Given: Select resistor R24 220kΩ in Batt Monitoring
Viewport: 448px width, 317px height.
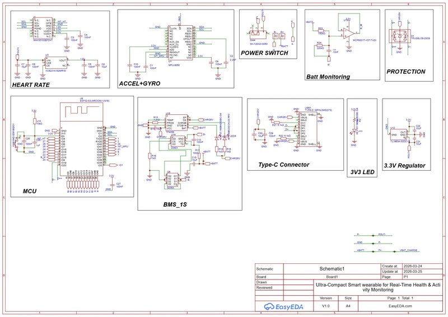Looking at the screenshot, I should coord(320,45).
